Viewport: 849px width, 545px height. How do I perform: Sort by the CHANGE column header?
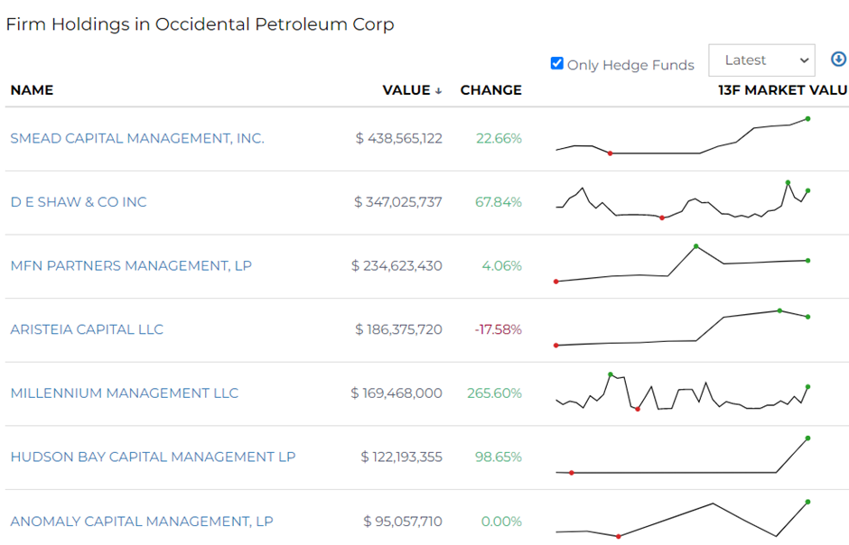click(490, 90)
